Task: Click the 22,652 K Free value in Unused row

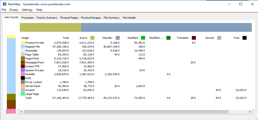Action: 241,90
